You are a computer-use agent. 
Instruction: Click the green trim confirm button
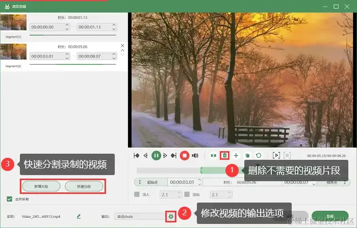[x=330, y=216]
